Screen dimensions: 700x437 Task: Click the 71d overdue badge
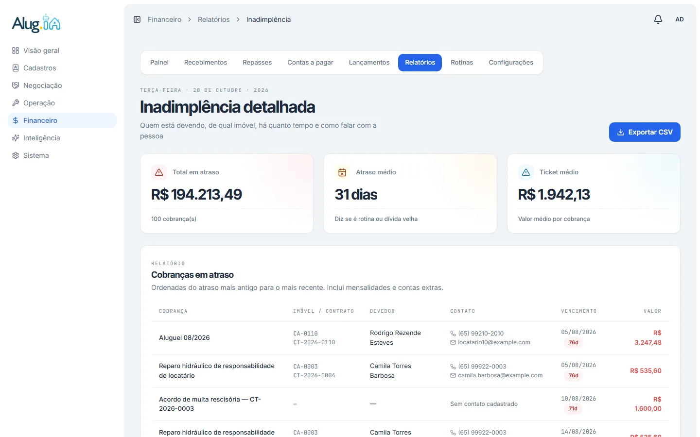point(574,409)
